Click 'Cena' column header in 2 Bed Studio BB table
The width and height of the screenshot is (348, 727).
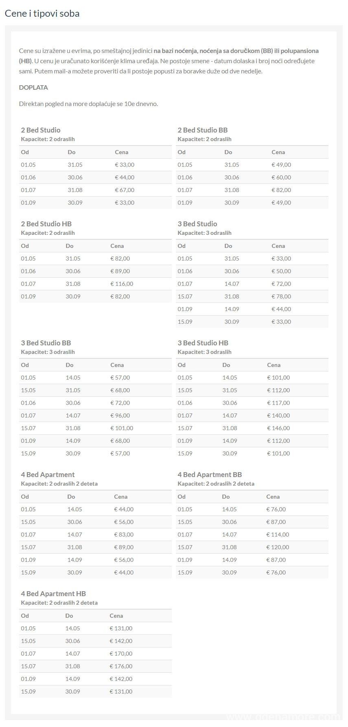tap(278, 152)
